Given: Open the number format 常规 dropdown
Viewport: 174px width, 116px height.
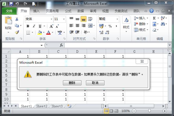Looking at the screenshot, I should 117,19.
